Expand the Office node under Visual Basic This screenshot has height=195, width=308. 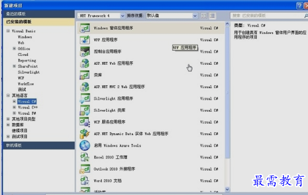[x=14, y=48]
